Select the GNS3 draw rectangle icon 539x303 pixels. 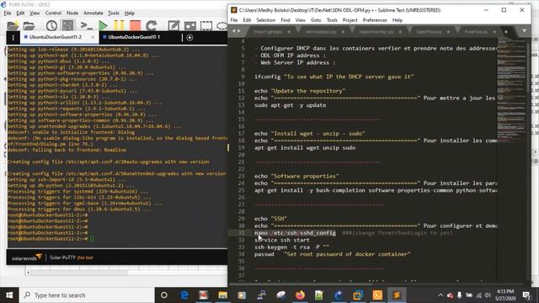[206, 26]
